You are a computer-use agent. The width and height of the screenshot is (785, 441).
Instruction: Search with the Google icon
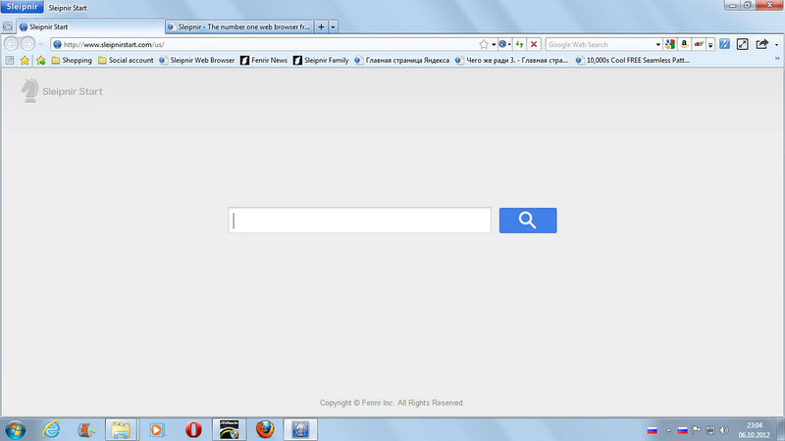[670, 44]
